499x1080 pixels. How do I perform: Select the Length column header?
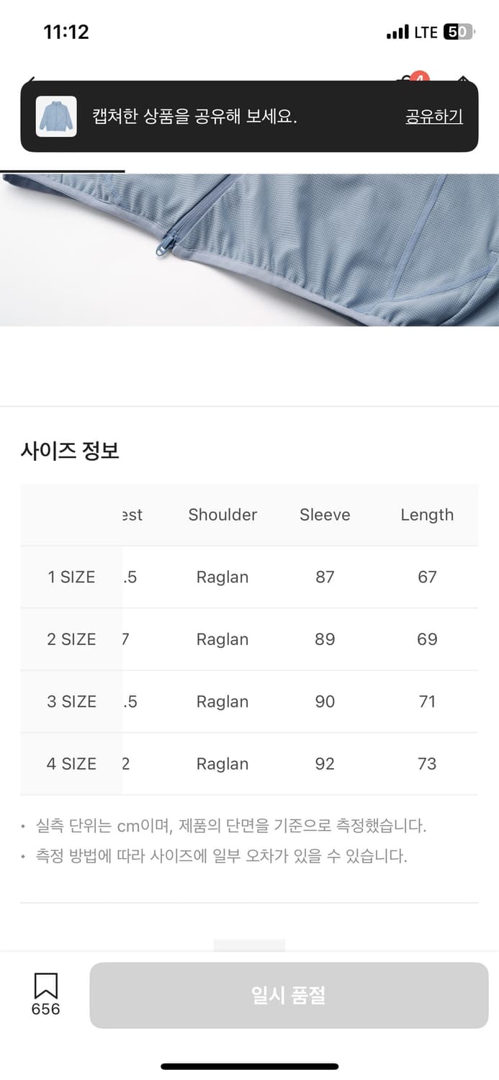(x=427, y=515)
